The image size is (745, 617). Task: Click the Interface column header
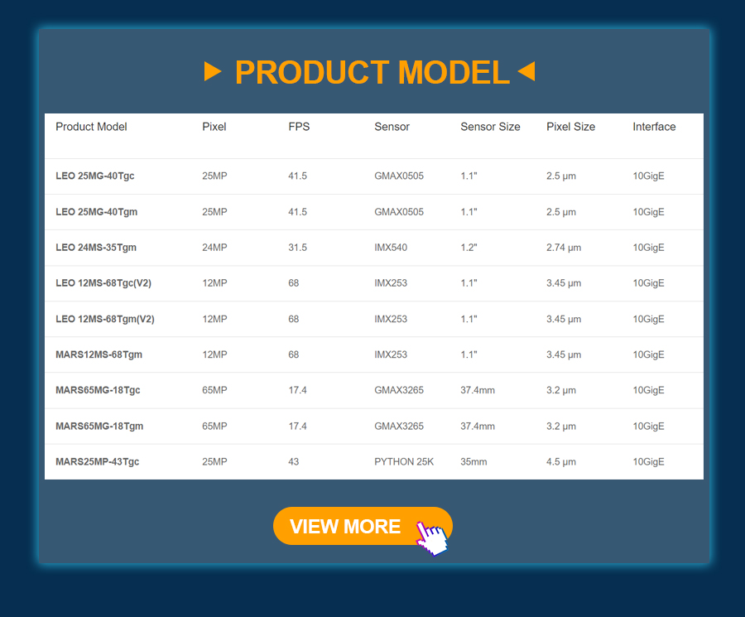coord(654,127)
